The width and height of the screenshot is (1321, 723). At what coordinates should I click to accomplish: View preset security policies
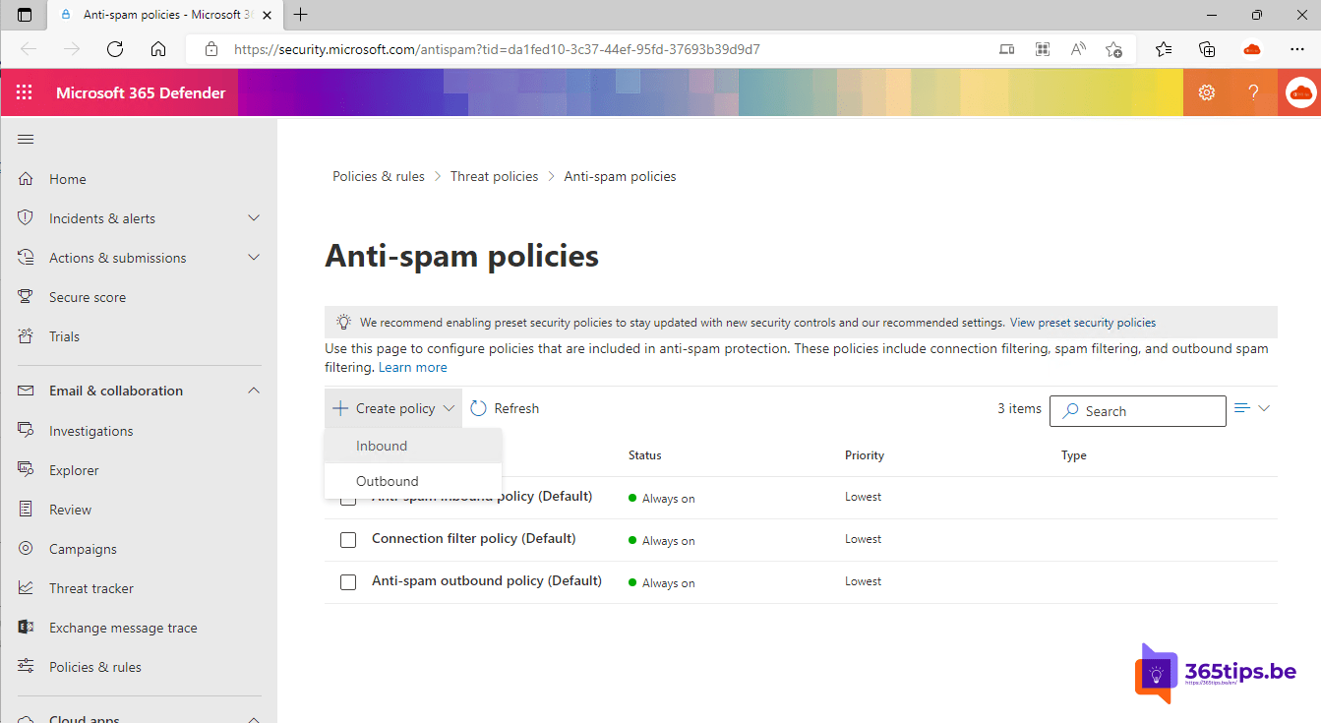1082,322
